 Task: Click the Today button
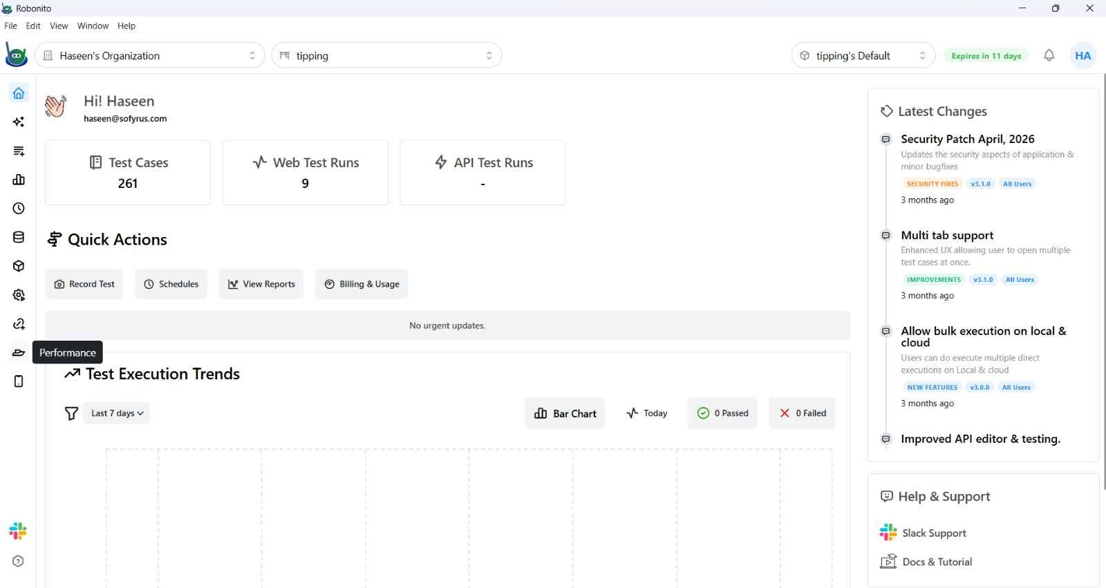(x=646, y=413)
